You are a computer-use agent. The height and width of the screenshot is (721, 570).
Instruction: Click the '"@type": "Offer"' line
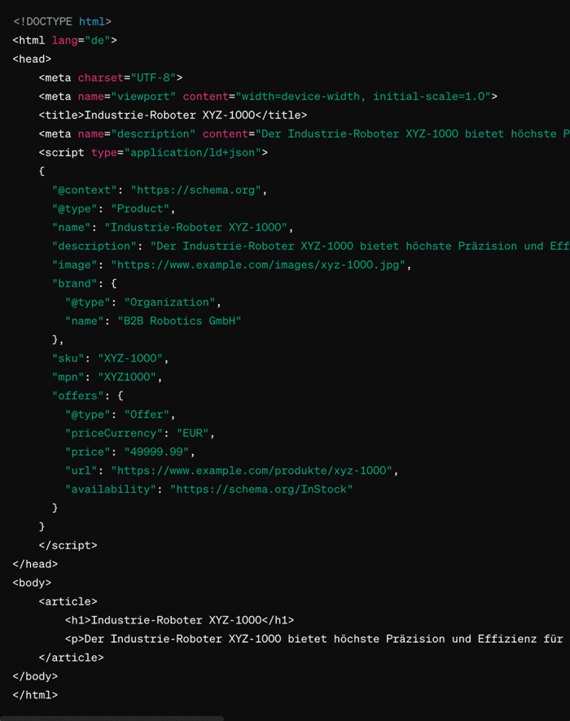(120, 415)
